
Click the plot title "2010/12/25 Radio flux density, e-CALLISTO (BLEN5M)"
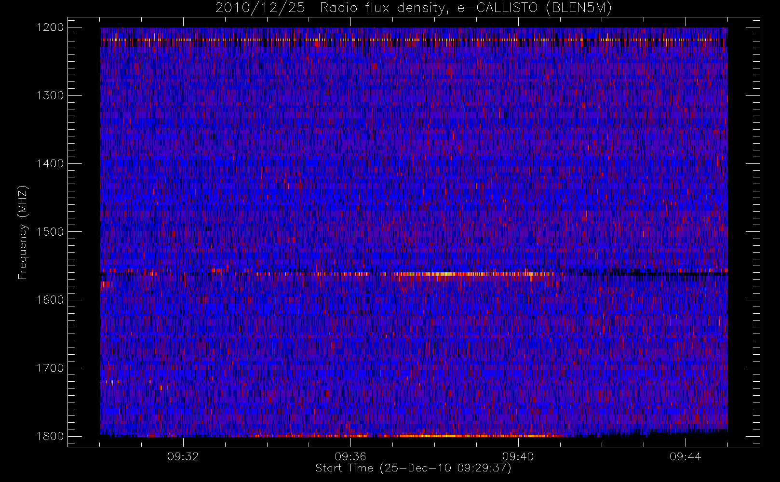pos(414,8)
